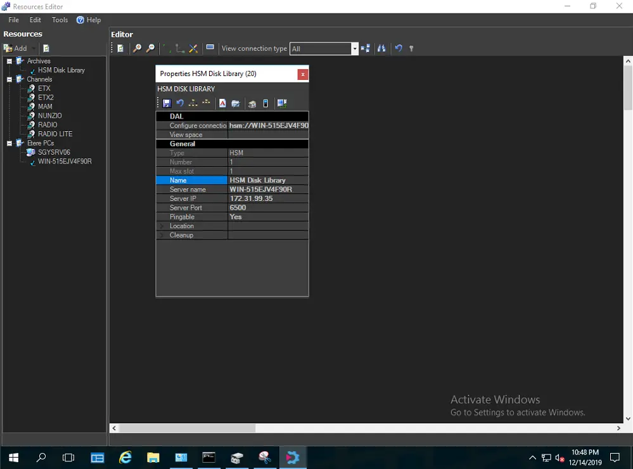Click undo arrow in the Properties panel toolbar
Image resolution: width=633 pixels, height=469 pixels.
tap(180, 103)
